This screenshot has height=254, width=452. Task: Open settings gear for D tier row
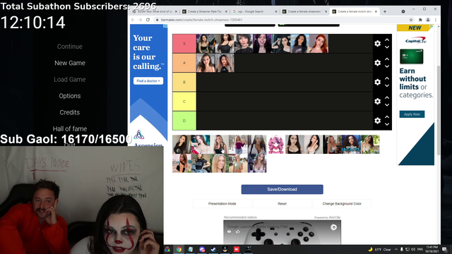tap(377, 121)
